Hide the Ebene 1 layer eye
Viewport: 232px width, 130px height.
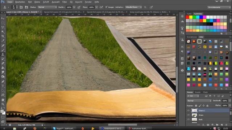(x=188, y=110)
